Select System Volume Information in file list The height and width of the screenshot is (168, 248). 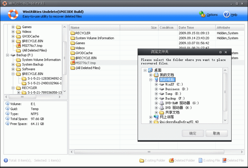pyautogui.click(x=95, y=38)
